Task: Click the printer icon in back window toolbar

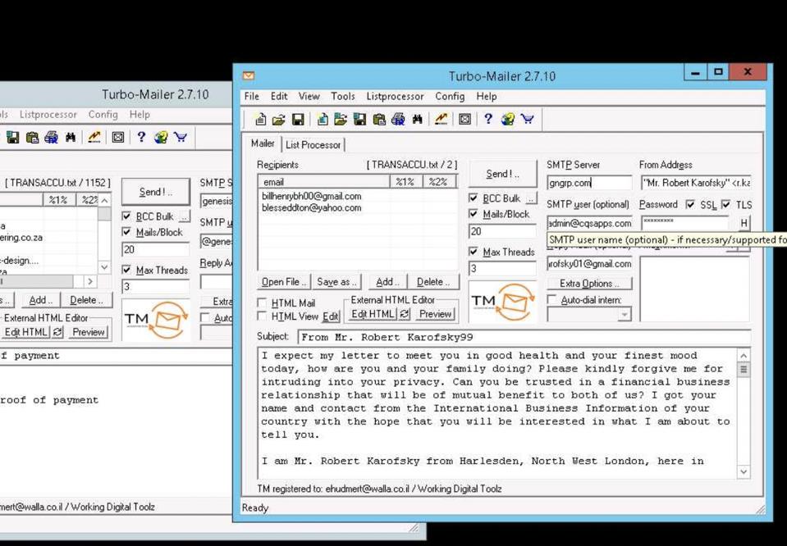Action: coord(51,138)
